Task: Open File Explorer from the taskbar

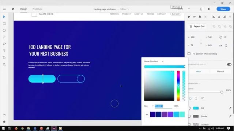Action: tap(29, 128)
